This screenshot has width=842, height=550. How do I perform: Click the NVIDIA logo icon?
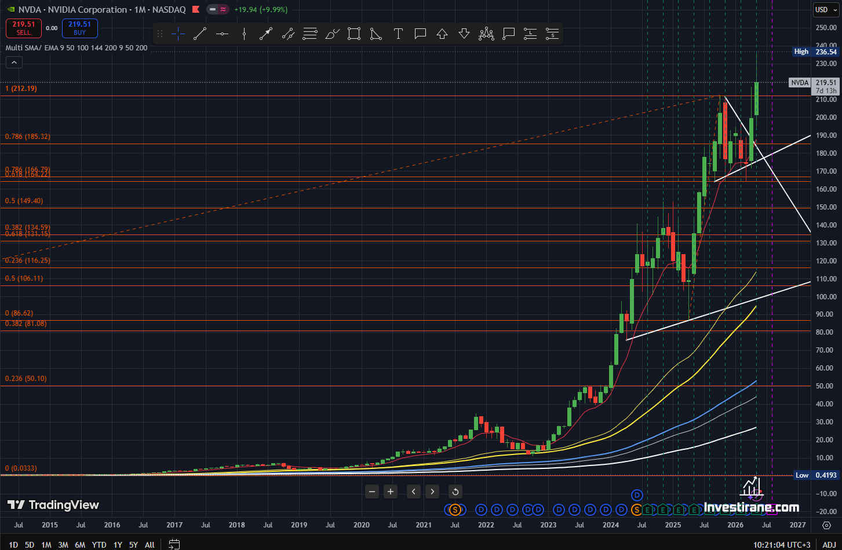click(10, 10)
